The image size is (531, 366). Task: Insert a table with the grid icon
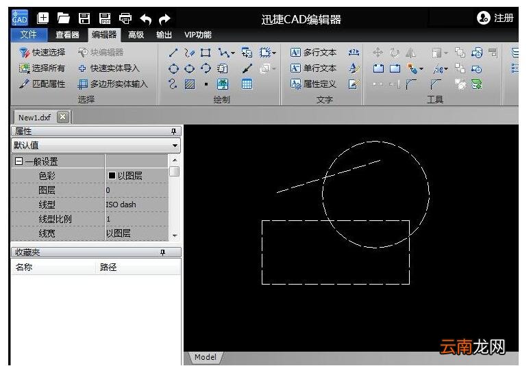[x=247, y=84]
